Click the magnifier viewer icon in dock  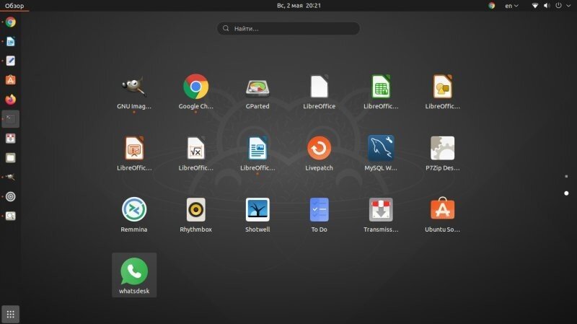(10, 216)
